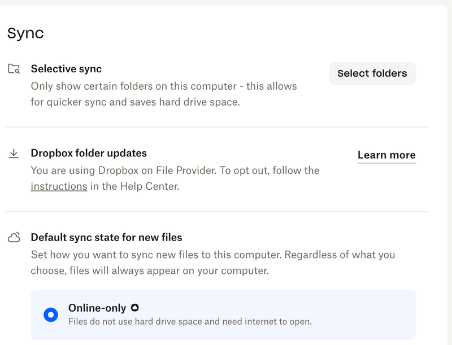Image resolution: width=452 pixels, height=345 pixels.
Task: Click the Selective sync title
Action: pos(66,69)
